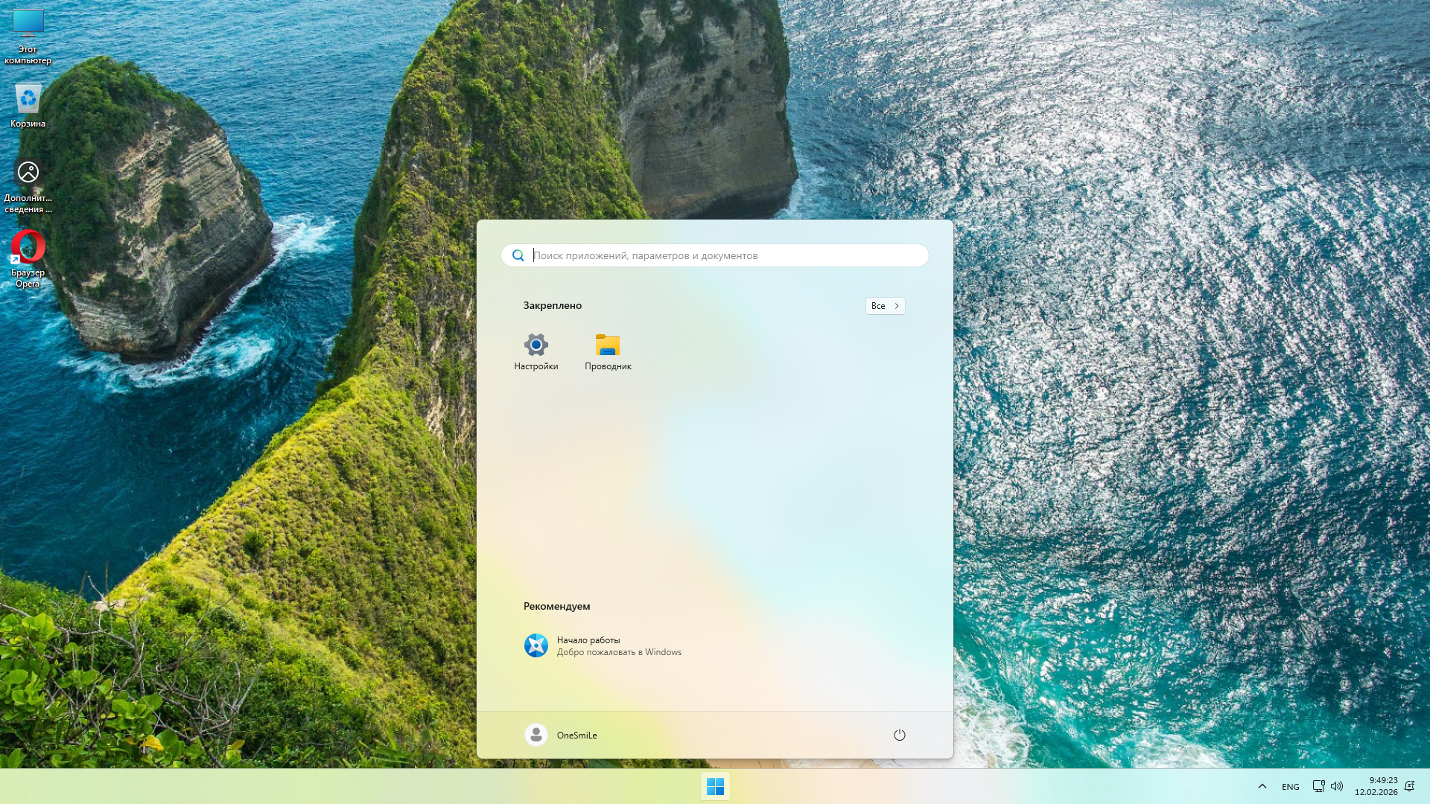Open the OneSmiLe account menu
This screenshot has width=1430, height=804.
click(x=561, y=735)
